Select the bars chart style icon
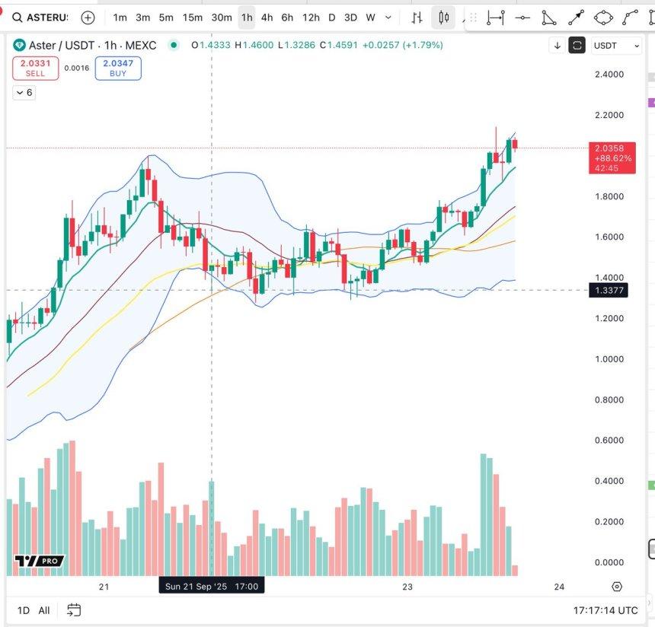Screen dimensions: 655x627 417,17
